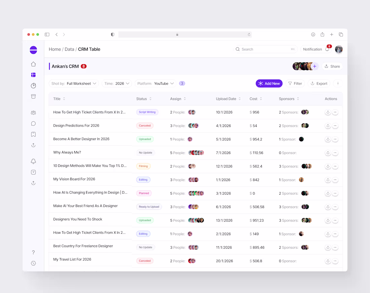Open Notification from the top bar
Viewport: 370px width, 293px height.
coord(312,49)
